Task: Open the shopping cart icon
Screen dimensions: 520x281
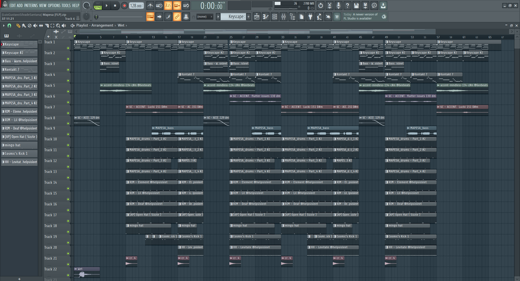Action: pos(337,17)
